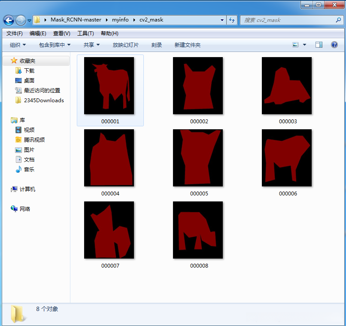Click the 刻录 burn button
The image size is (346, 326).
pos(156,45)
